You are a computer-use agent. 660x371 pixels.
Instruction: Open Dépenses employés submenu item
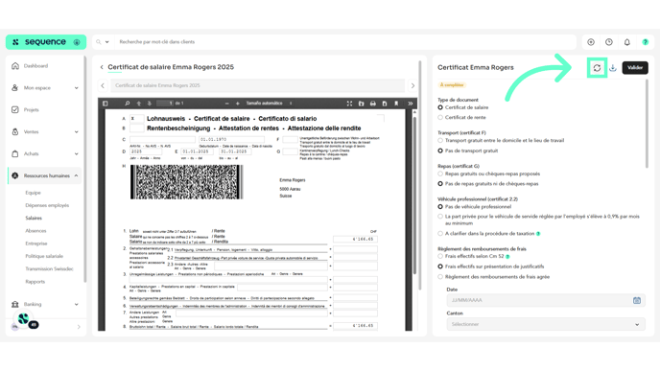[x=47, y=205]
